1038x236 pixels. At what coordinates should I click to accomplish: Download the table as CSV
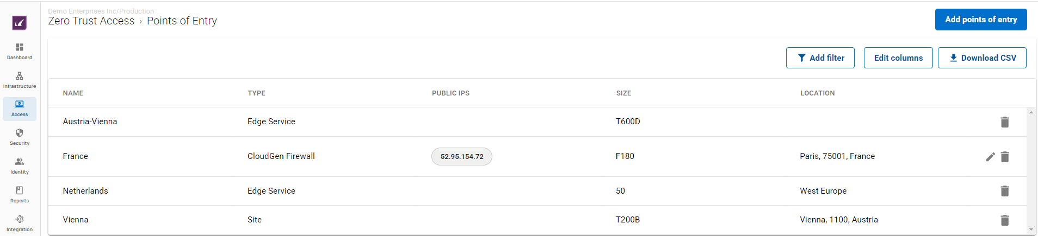(982, 58)
